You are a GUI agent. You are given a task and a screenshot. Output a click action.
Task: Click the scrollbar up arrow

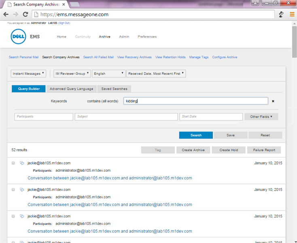294,24
